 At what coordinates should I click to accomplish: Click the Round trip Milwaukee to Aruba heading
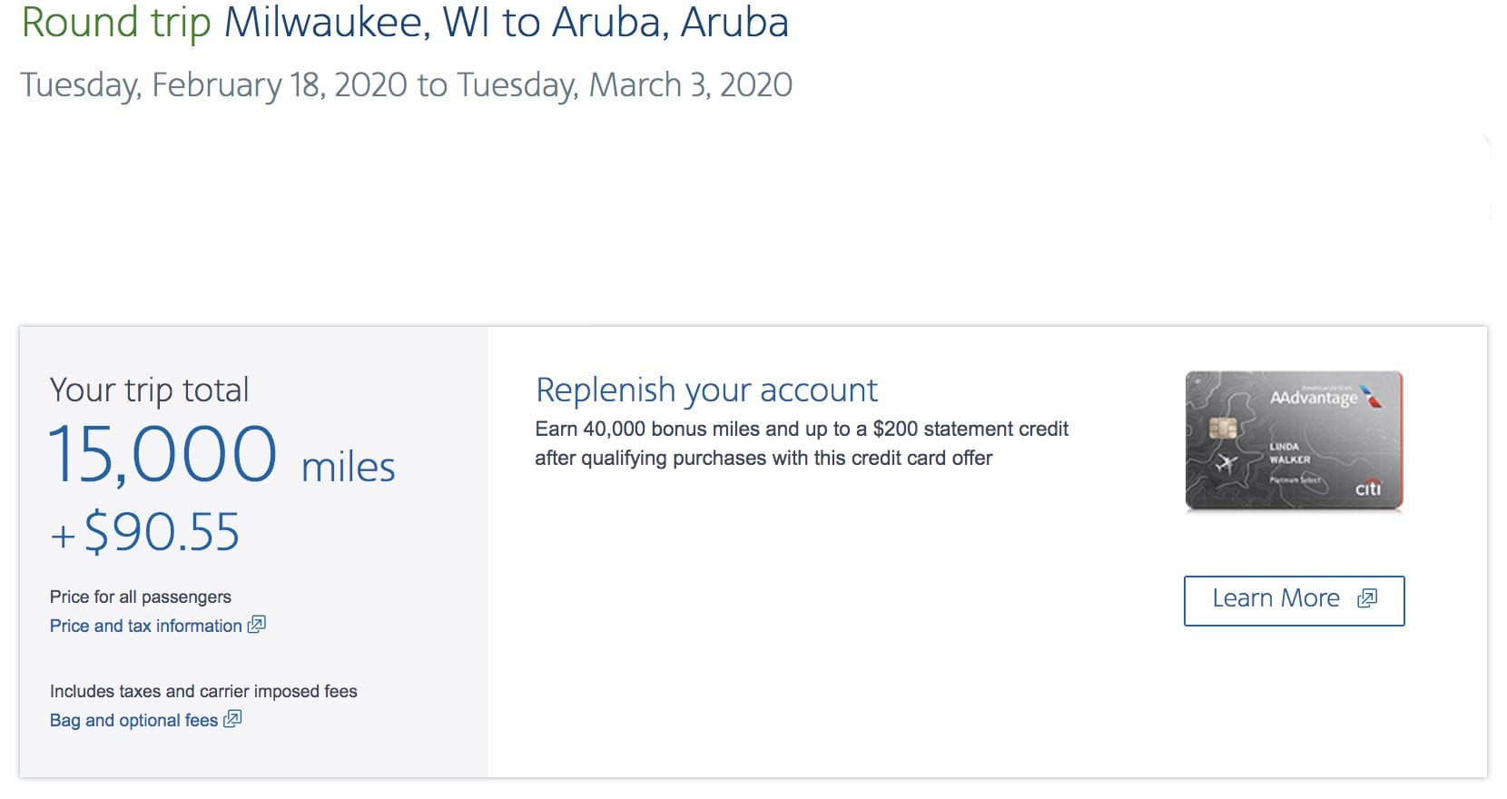pyautogui.click(x=405, y=23)
